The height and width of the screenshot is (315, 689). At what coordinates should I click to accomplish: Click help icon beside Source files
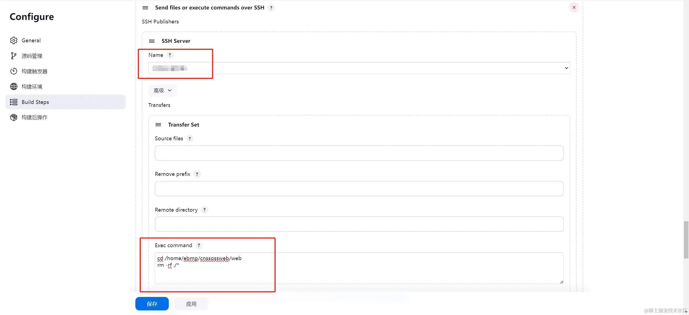click(x=190, y=138)
